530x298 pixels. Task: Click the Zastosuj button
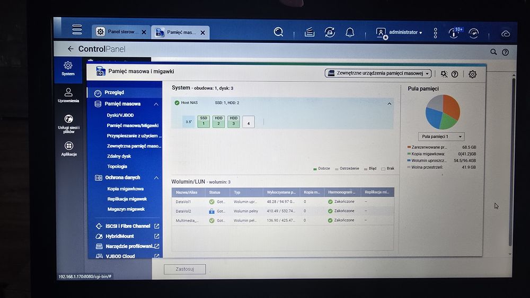185,269
